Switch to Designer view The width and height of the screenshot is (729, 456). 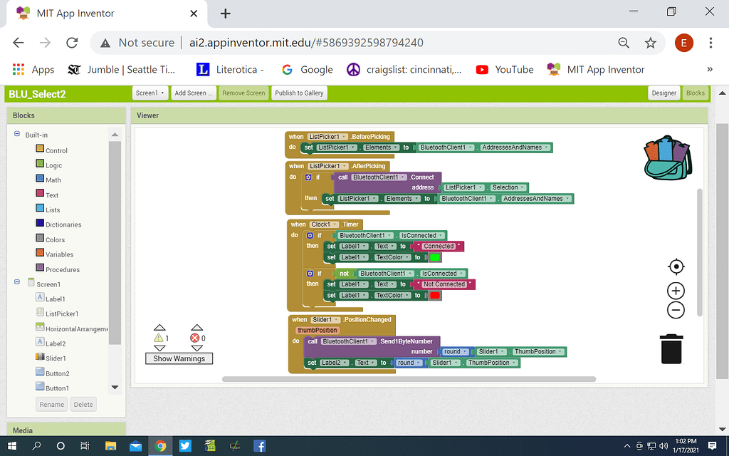(663, 93)
